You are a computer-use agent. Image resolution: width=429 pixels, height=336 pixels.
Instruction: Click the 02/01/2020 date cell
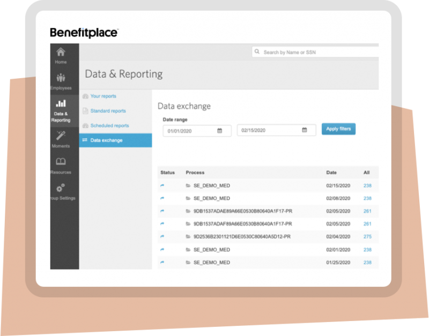click(x=338, y=250)
